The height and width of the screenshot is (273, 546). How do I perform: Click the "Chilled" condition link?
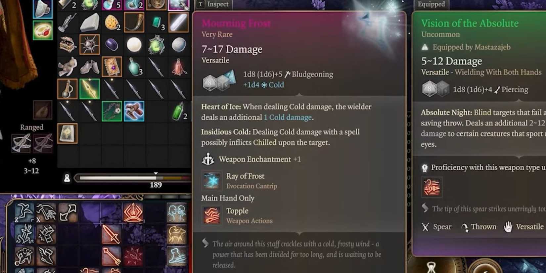pyautogui.click(x=265, y=143)
